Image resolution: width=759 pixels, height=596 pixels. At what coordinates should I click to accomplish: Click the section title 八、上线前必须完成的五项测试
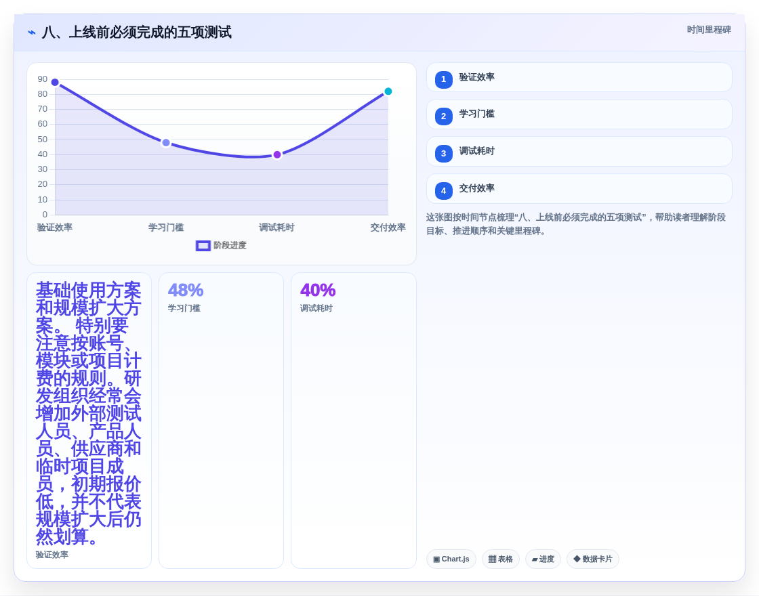(136, 33)
